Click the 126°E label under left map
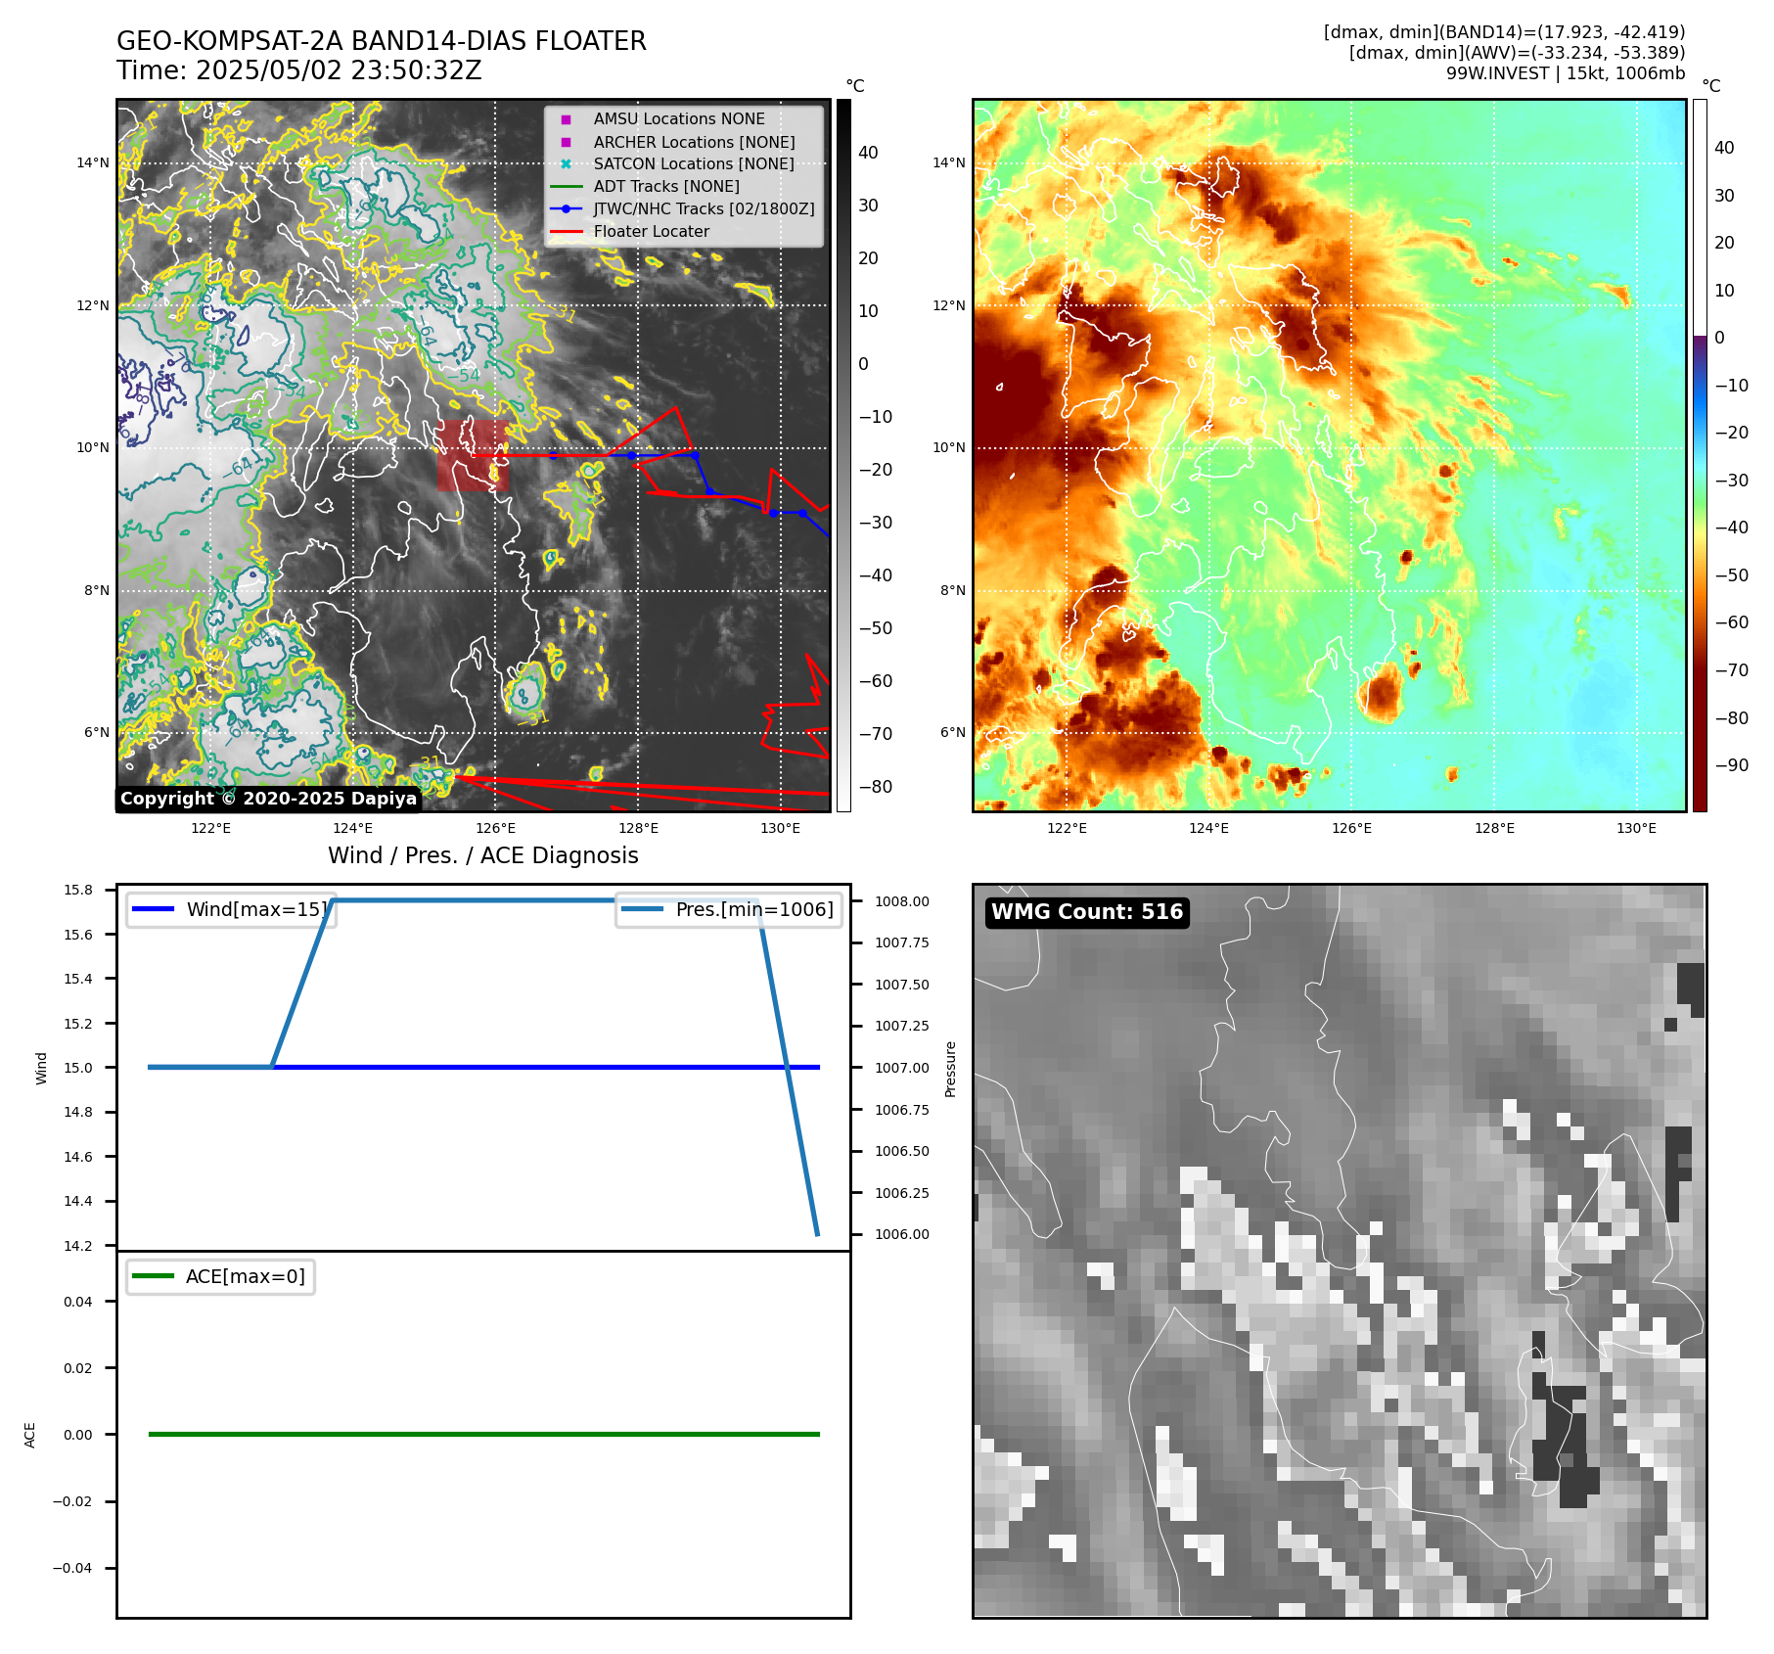The image size is (1774, 1654). (496, 828)
